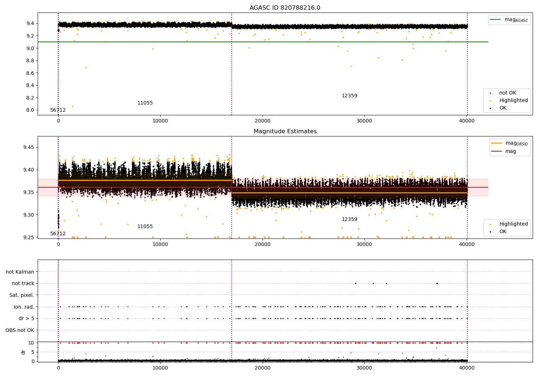Click the red 'mag' legend entry in the middle plot

(504, 151)
